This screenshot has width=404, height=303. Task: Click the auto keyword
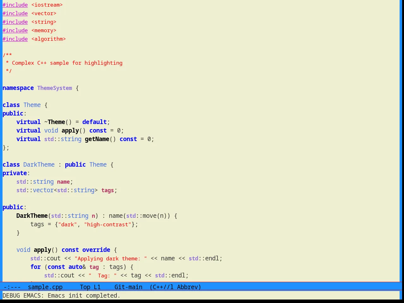pos(75,267)
